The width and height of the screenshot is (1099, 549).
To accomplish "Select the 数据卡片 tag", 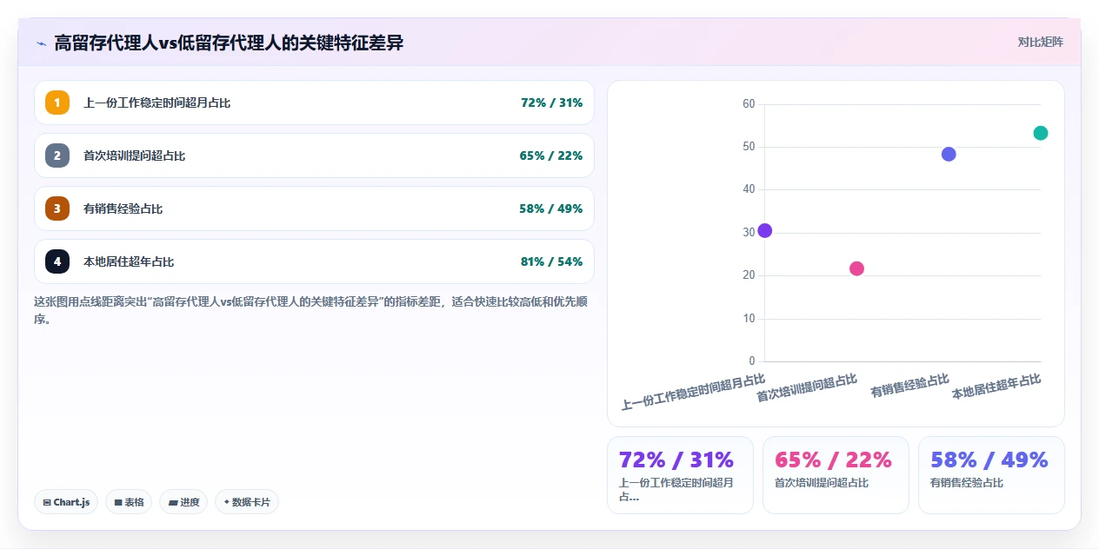I will pyautogui.click(x=247, y=502).
